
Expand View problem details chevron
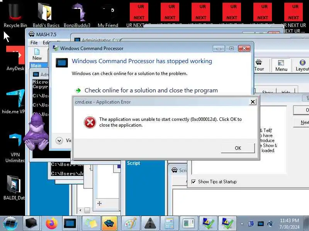59,141
